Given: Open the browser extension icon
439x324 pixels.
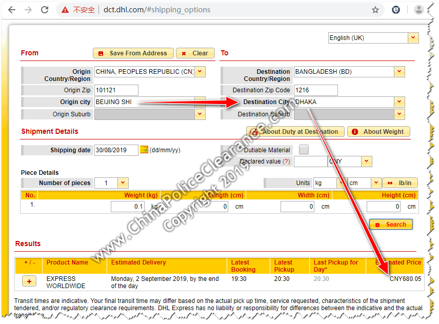Looking at the screenshot, I should (395, 10).
